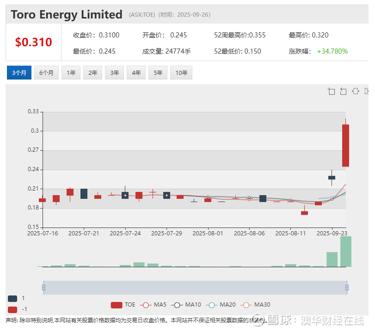This screenshot has height=332, width=375.
Task: Click the (ASX:TOE) ticker text
Action: click(x=142, y=15)
